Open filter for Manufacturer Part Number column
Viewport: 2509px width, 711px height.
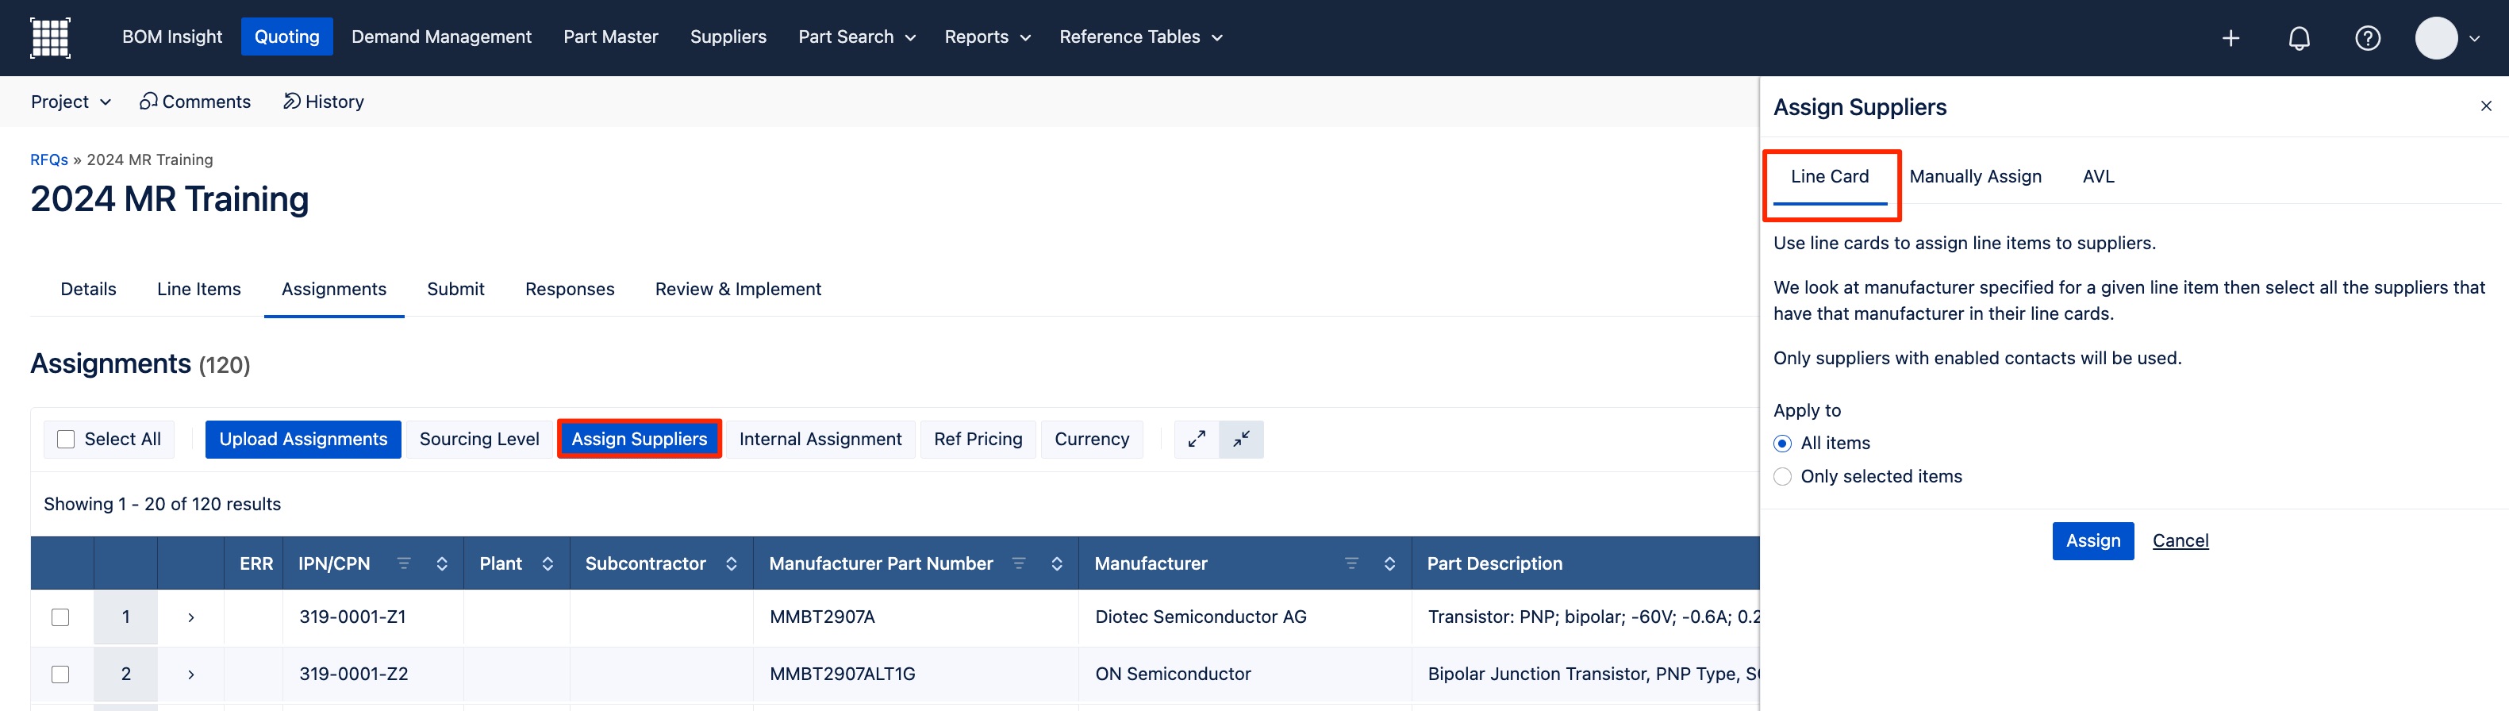[1019, 563]
